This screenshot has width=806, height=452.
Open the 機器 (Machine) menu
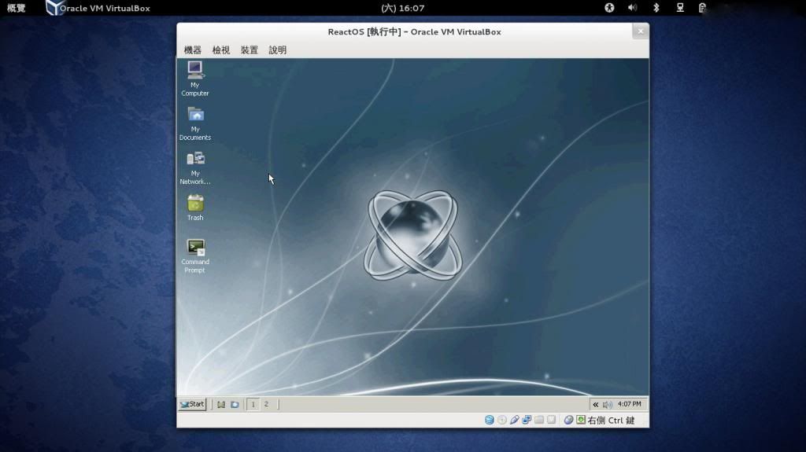pos(193,50)
